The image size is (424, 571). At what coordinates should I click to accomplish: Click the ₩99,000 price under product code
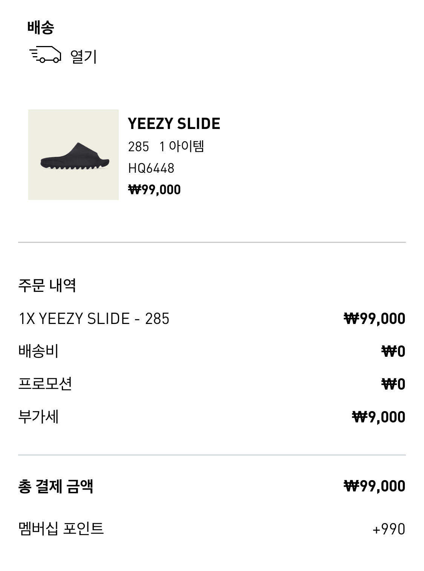[155, 189]
